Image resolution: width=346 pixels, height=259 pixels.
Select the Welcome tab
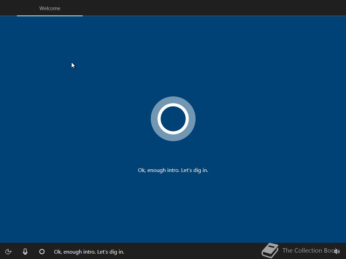pos(50,8)
